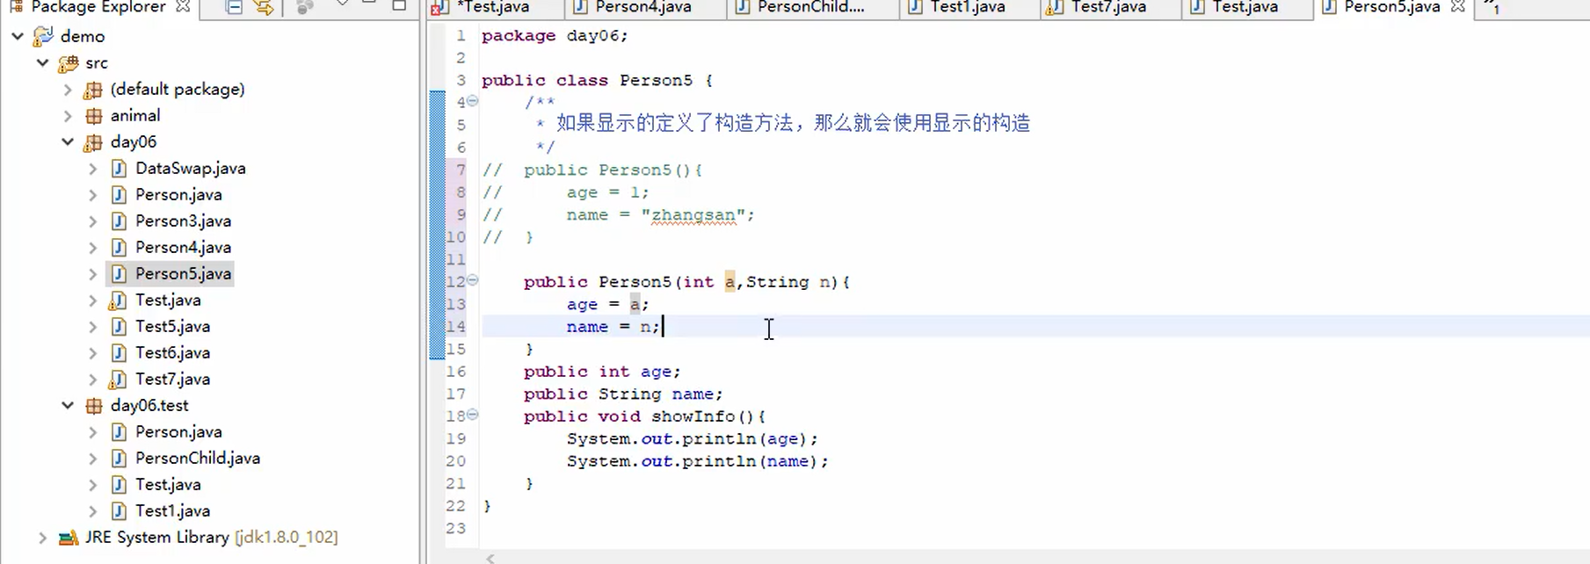This screenshot has width=1590, height=564.
Task: Click the (default package) package icon
Action: click(x=93, y=90)
